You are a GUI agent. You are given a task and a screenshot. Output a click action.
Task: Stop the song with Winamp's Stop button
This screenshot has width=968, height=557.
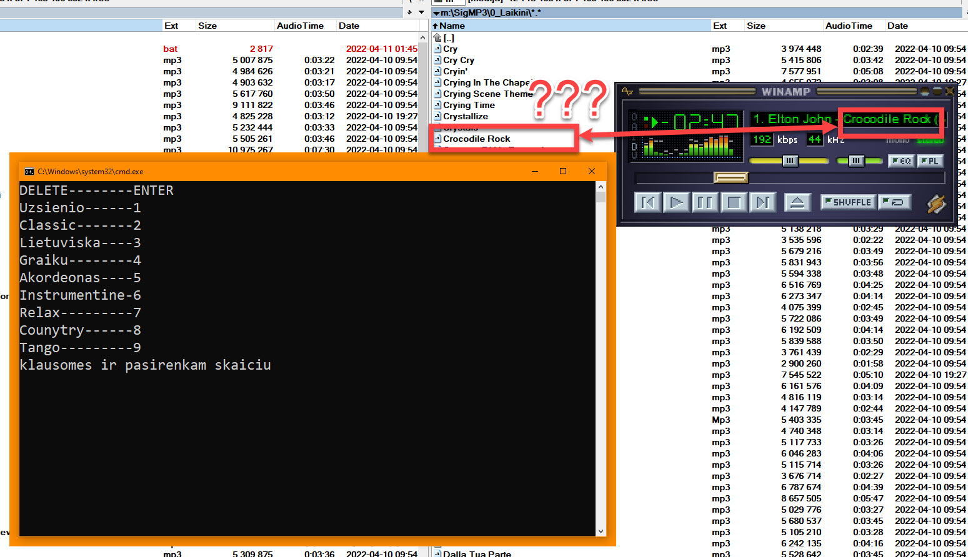734,202
